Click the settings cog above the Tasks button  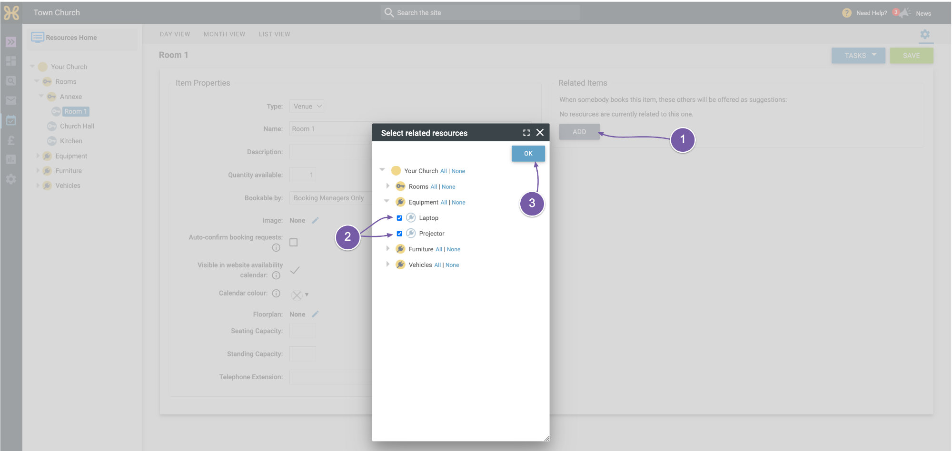pyautogui.click(x=925, y=34)
